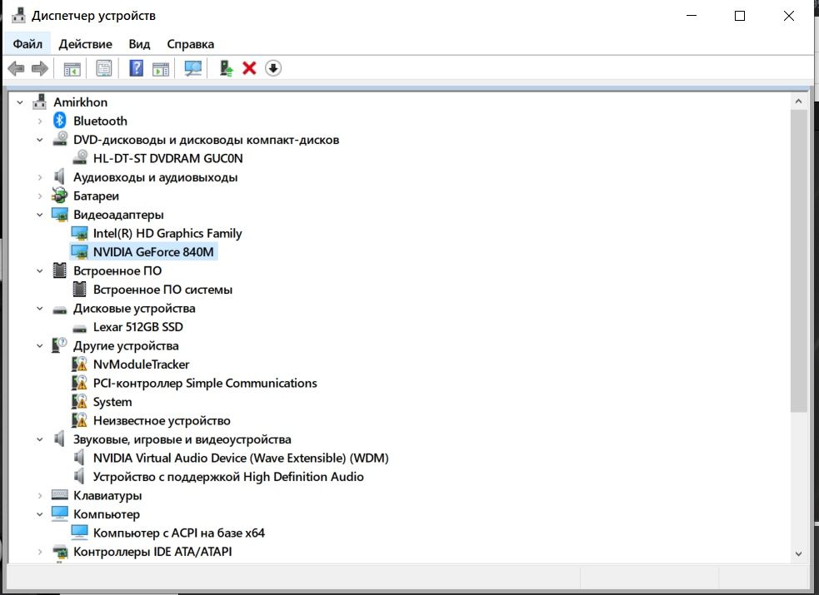Collapse the Дисковые устройства category

pyautogui.click(x=40, y=308)
